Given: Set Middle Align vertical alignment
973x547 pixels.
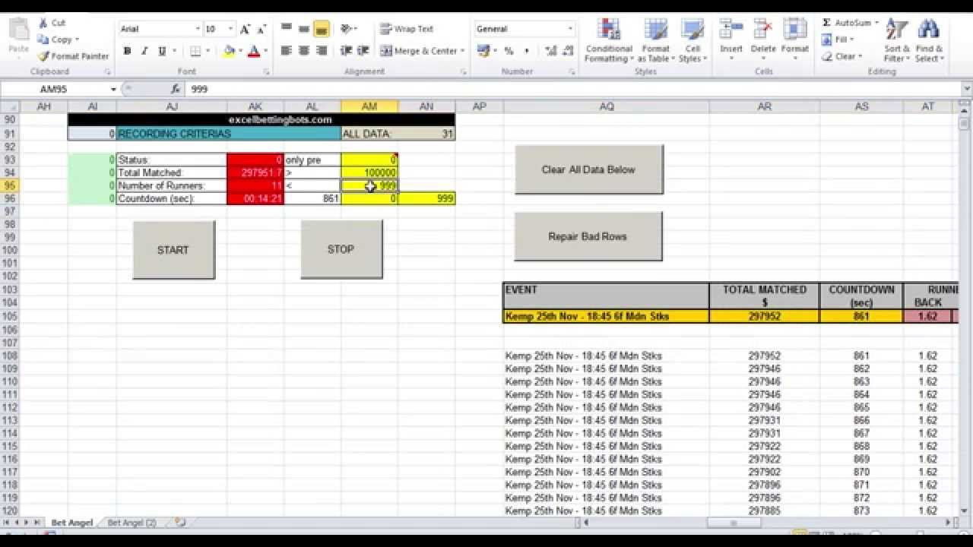Looking at the screenshot, I should click(x=304, y=29).
